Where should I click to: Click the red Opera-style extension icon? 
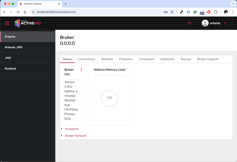pyautogui.click(x=209, y=12)
